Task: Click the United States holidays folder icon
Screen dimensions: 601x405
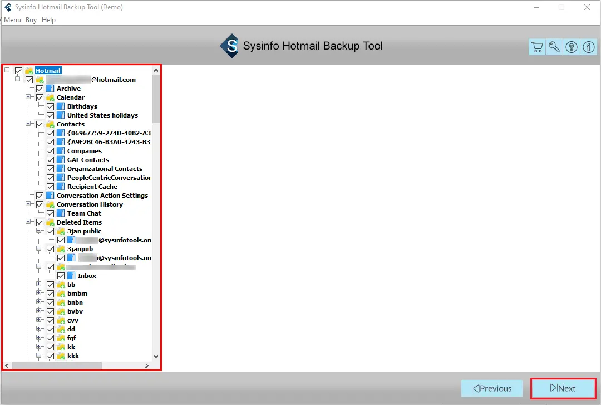Action: [61, 115]
